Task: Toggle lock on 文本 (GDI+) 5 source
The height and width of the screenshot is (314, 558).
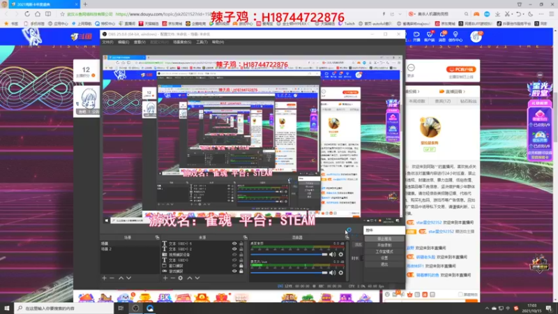Action: (x=241, y=244)
